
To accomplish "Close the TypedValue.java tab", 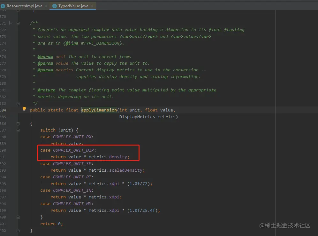I will click(92, 6).
